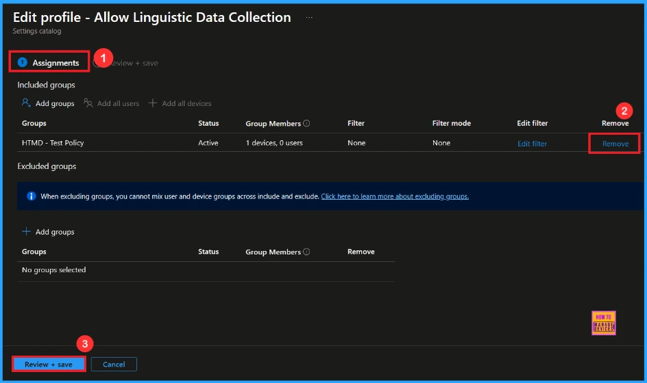Click the info icon in the blue banner

[x=31, y=196]
